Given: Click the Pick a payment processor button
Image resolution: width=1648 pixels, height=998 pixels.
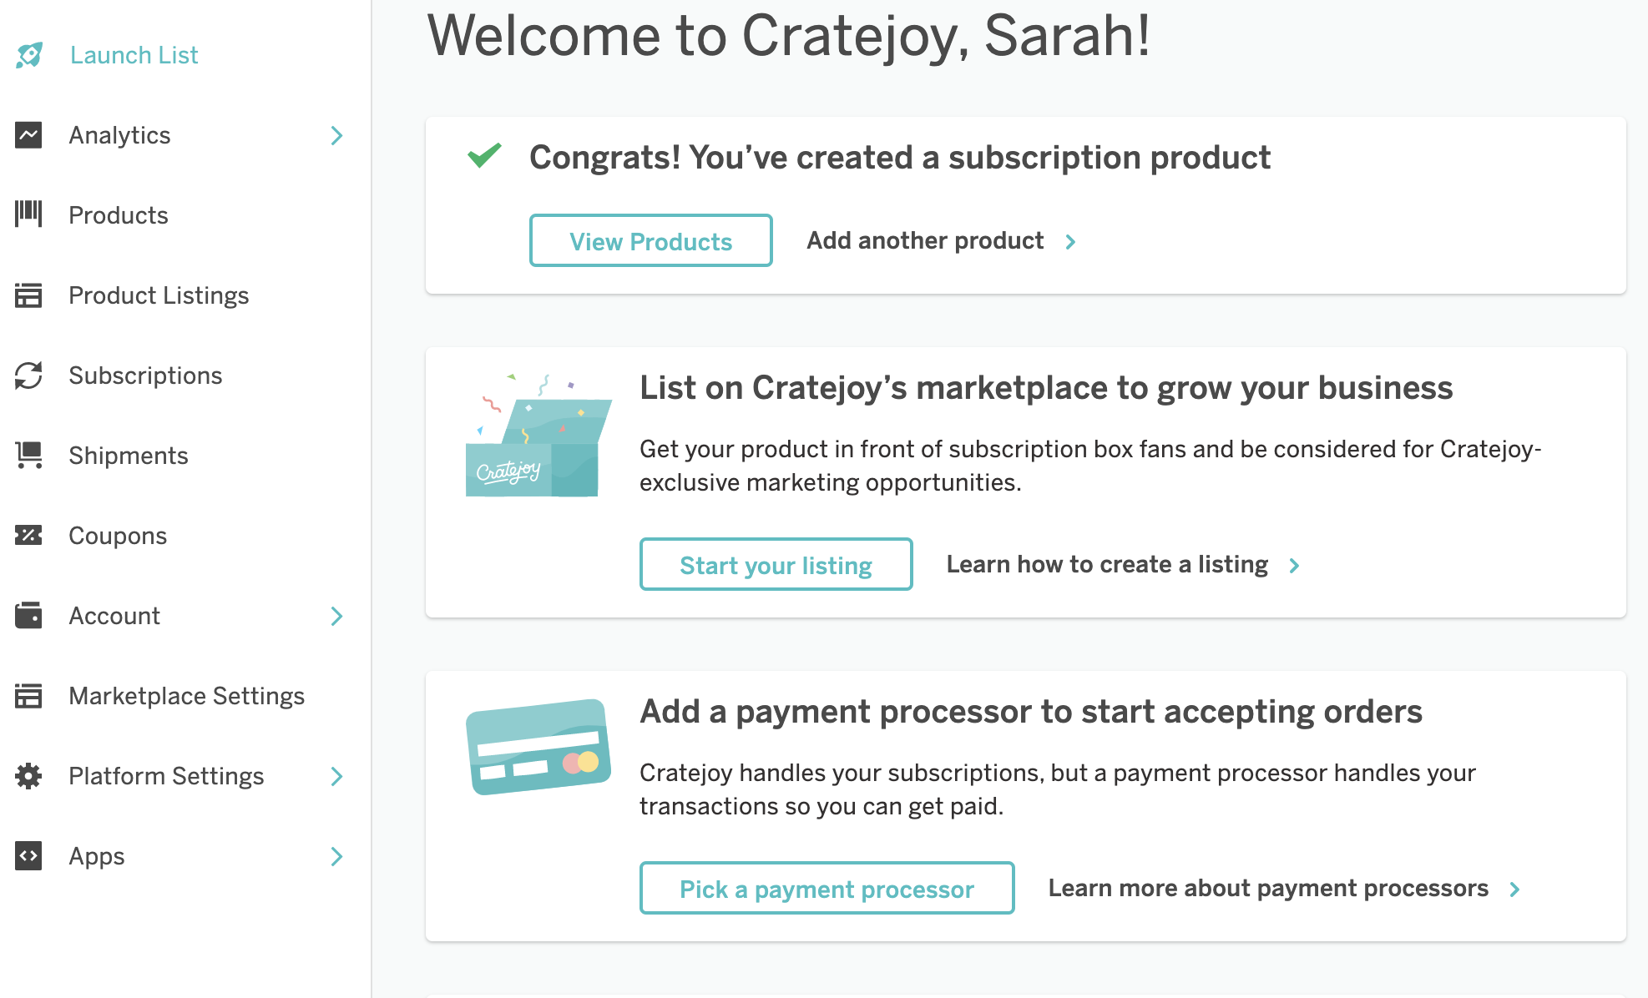Looking at the screenshot, I should coord(827,889).
